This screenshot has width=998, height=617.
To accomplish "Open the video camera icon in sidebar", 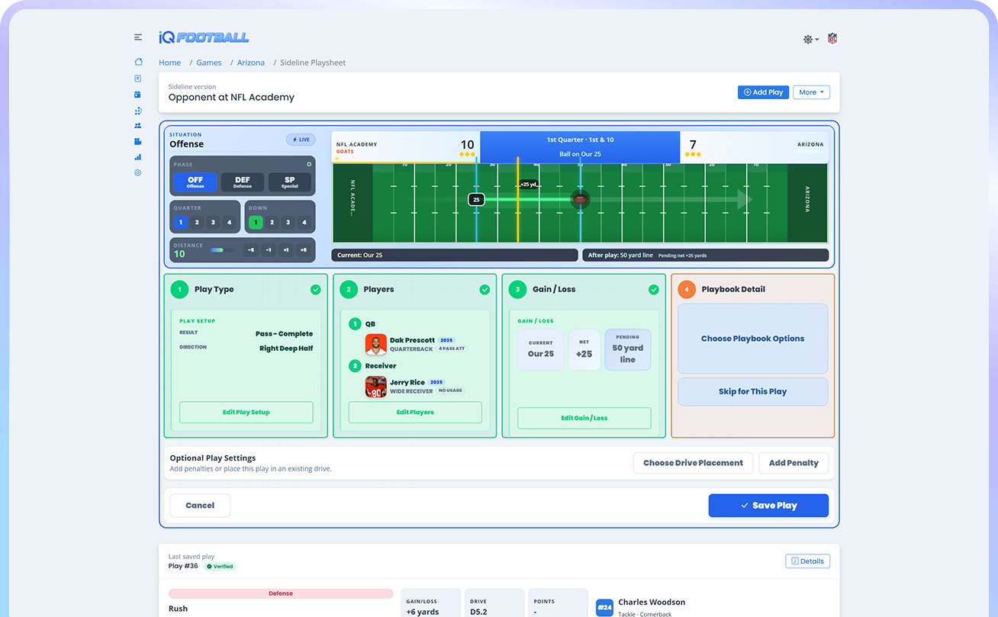I will pos(138,141).
